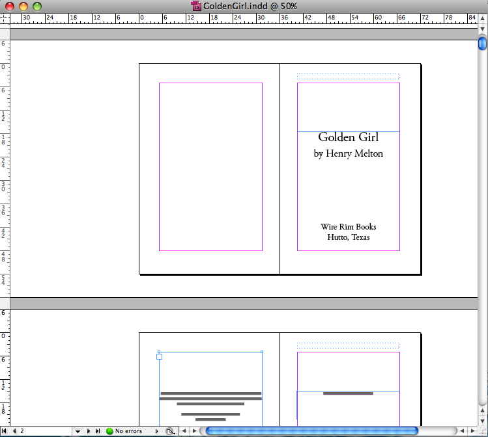Open the page number dropdown

[x=78, y=431]
